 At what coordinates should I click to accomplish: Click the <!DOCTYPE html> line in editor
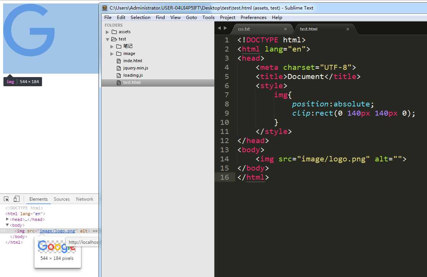click(271, 40)
